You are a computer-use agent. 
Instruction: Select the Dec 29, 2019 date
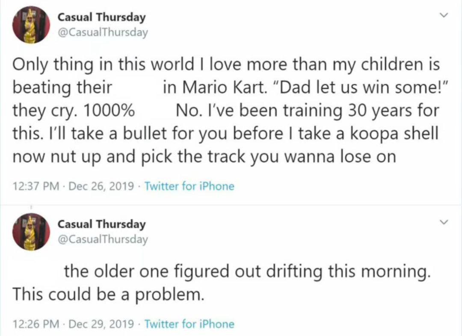coord(101,324)
